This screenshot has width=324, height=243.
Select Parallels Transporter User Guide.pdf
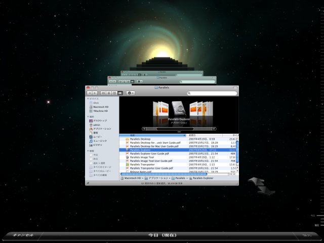point(178,168)
